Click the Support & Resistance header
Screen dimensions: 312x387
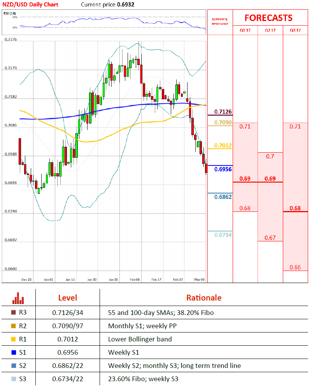click(220, 21)
